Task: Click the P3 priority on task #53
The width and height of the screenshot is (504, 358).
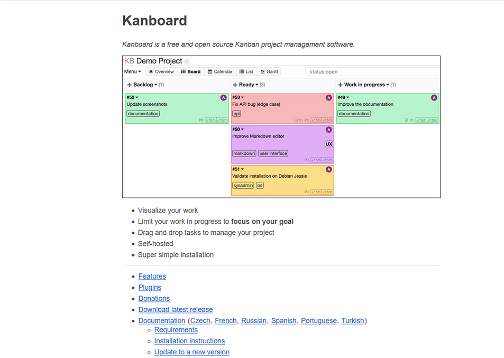Action: [x=306, y=120]
